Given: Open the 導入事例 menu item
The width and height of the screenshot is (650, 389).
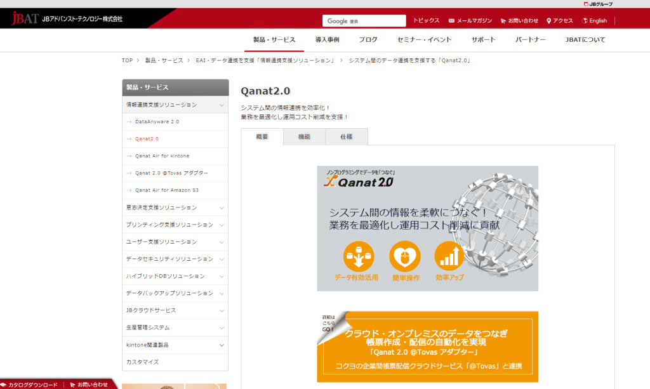Looking at the screenshot, I should pos(327,40).
